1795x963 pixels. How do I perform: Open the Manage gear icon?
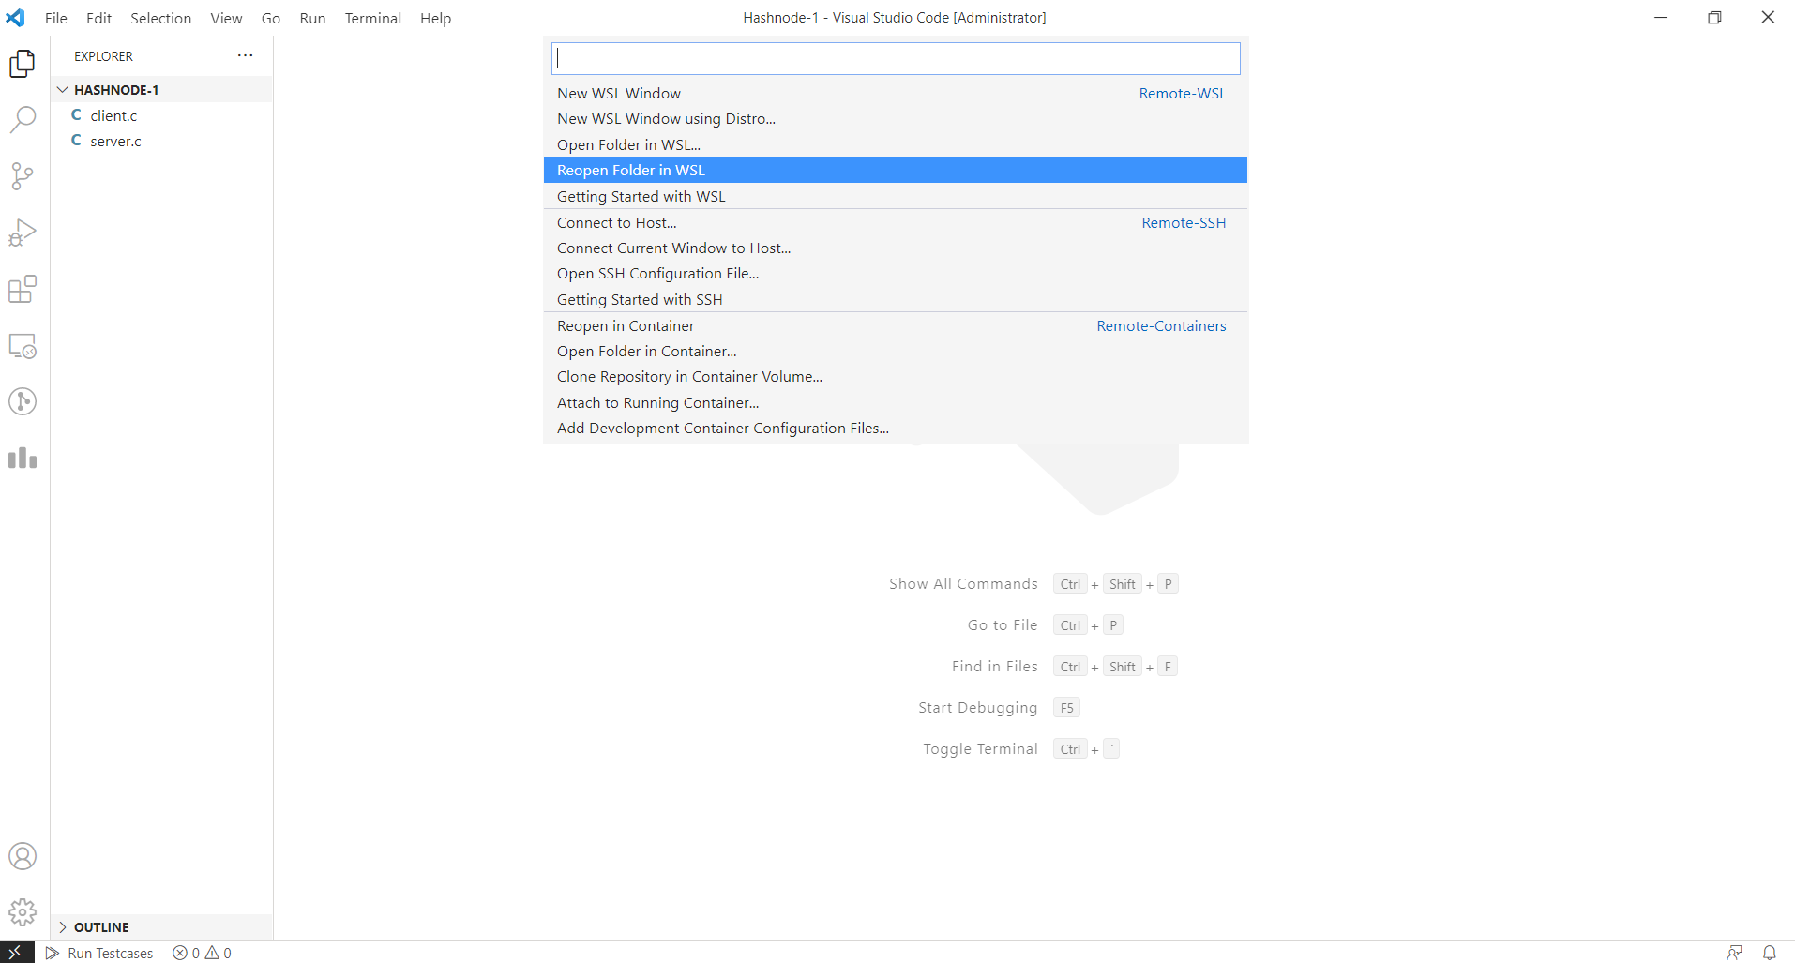click(23, 912)
